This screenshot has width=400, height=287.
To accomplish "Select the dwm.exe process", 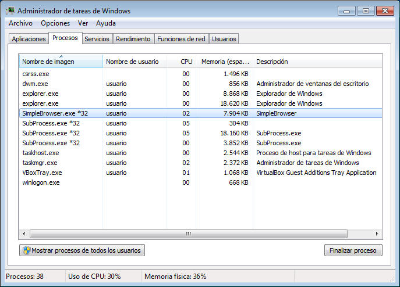I will coord(200,84).
